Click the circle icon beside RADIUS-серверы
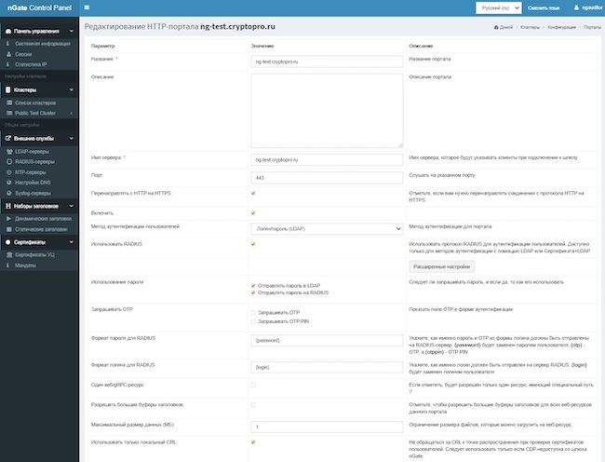Image resolution: width=605 pixels, height=462 pixels. [x=9, y=162]
